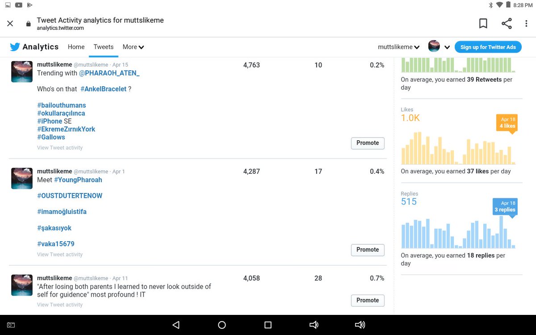Click the analytics.twitter.com address text
This screenshot has height=335, width=536.
[x=60, y=28]
